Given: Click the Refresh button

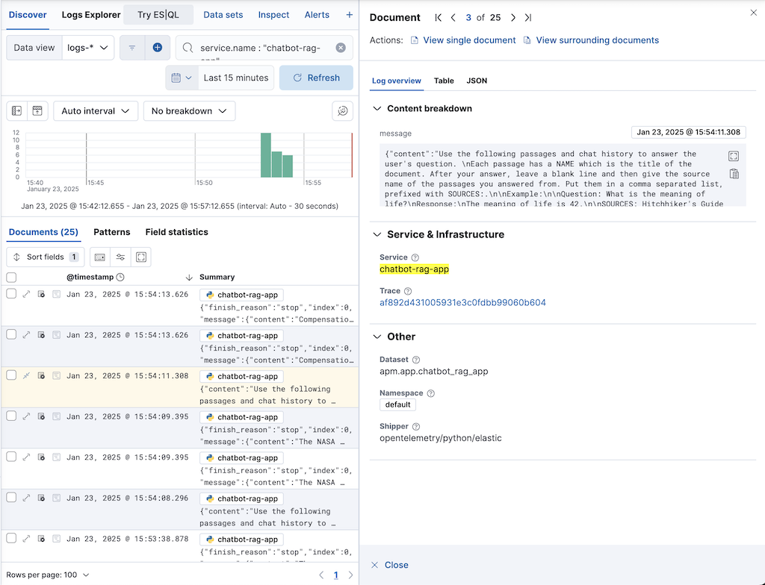Looking at the screenshot, I should pos(316,78).
